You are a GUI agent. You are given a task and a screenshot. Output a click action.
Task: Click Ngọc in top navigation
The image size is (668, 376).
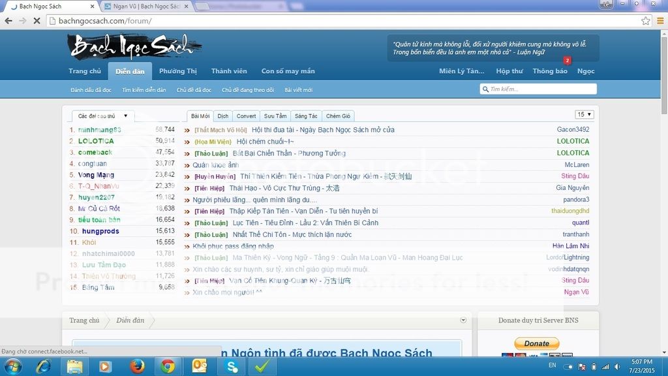(x=586, y=71)
